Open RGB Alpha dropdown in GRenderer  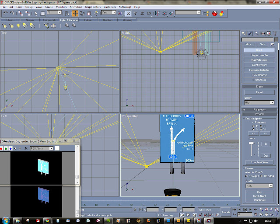(x=42, y=148)
